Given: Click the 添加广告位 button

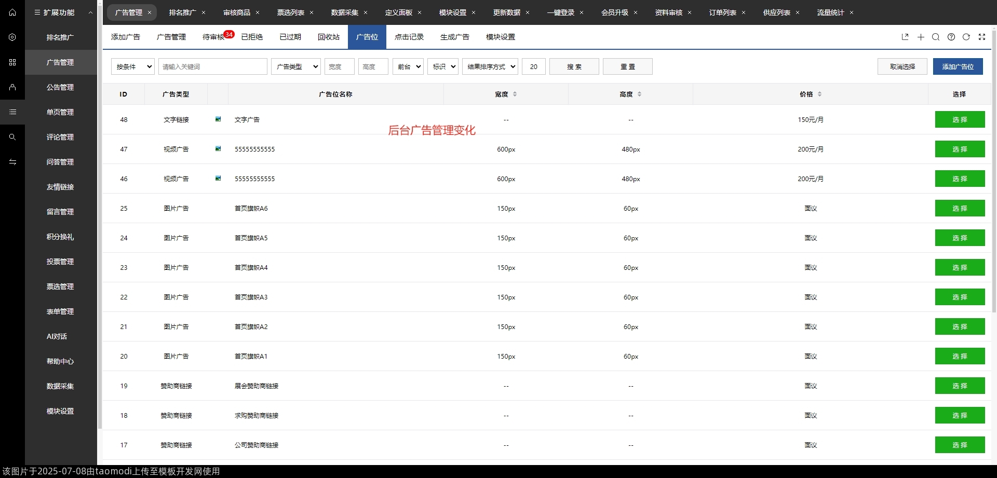Looking at the screenshot, I should pos(958,66).
